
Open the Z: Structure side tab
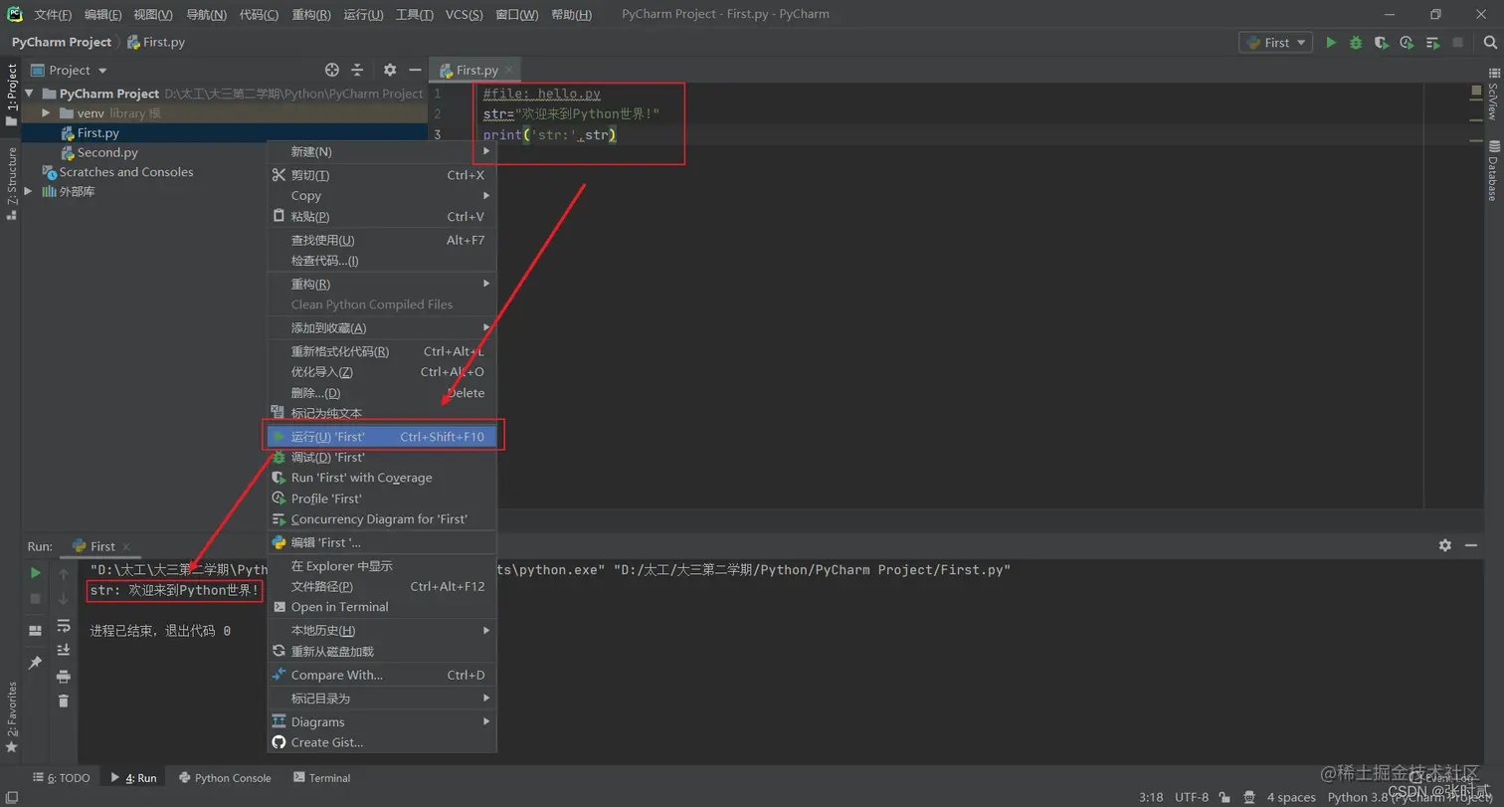pyautogui.click(x=12, y=183)
